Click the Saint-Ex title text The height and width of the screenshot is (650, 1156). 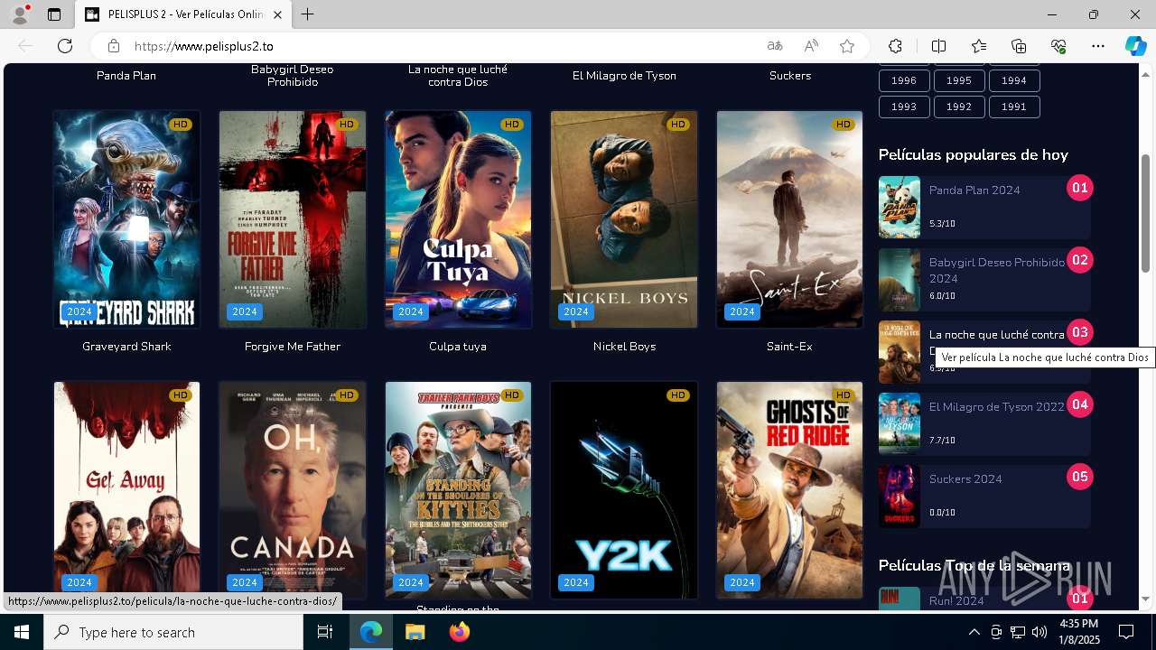pos(789,347)
